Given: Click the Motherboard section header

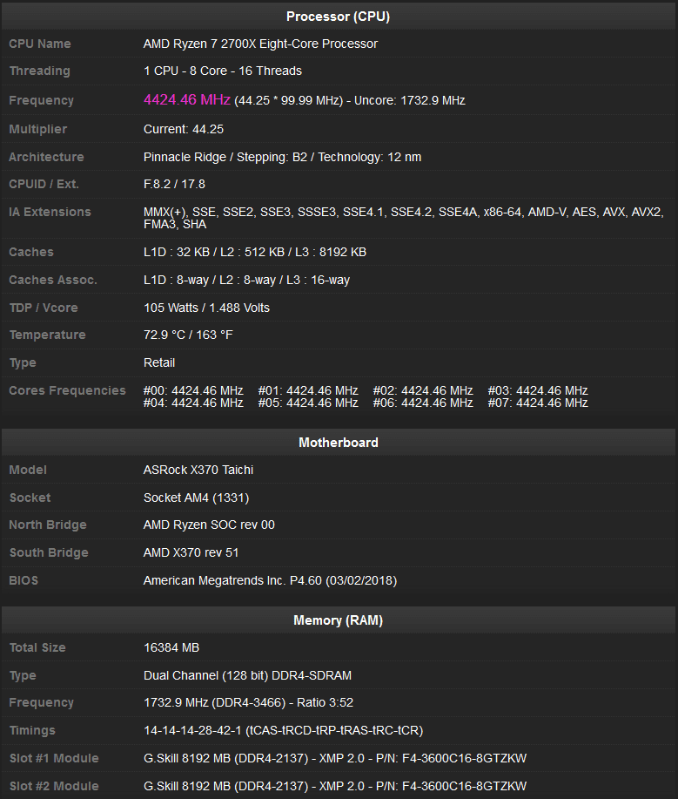Looking at the screenshot, I should point(338,443).
